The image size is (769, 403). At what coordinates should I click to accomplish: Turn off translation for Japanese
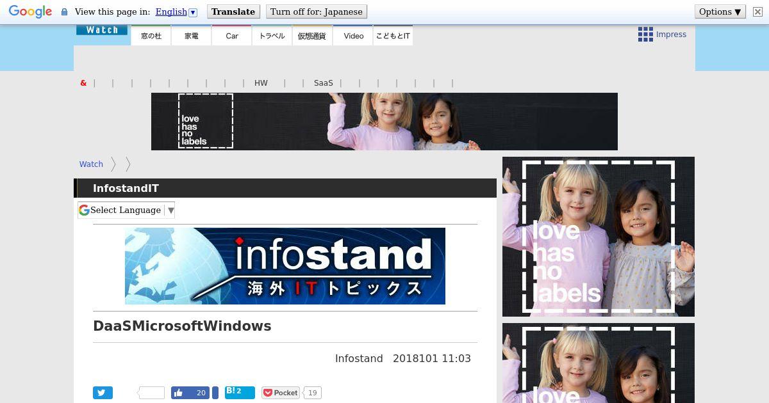[x=317, y=12]
